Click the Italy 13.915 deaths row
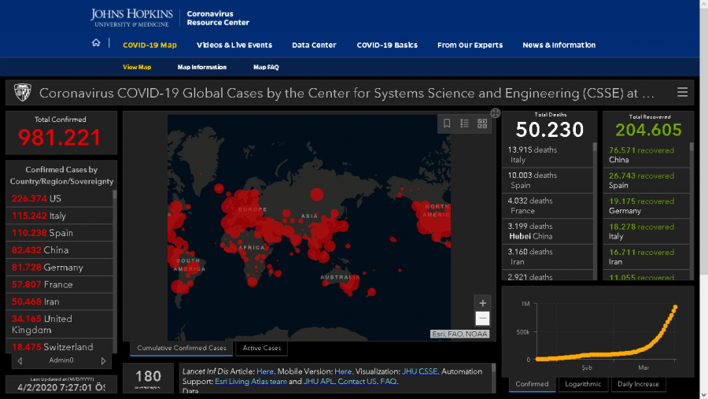This screenshot has height=399, width=708. (x=548, y=154)
